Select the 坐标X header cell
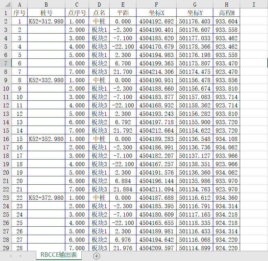Screen dimensions: 268x261 coord(156,13)
